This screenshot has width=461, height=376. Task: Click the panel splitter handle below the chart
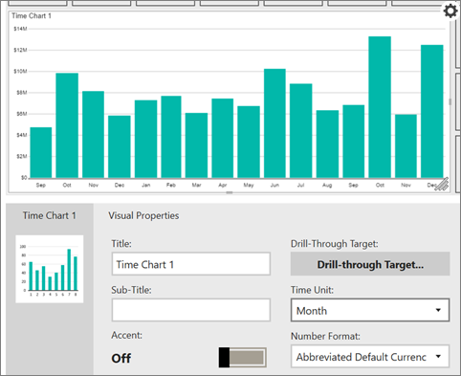pos(230,192)
